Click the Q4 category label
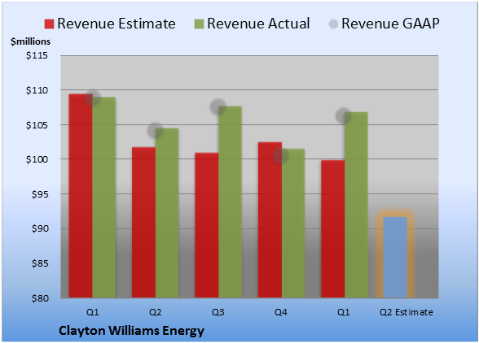The image size is (479, 343). (281, 312)
